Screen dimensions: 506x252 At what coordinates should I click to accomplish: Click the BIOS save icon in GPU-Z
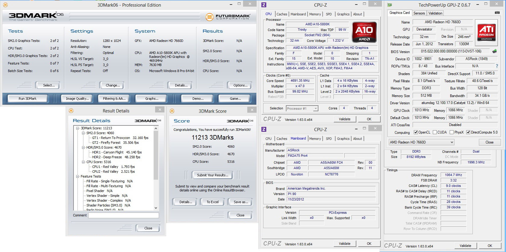tap(494, 51)
